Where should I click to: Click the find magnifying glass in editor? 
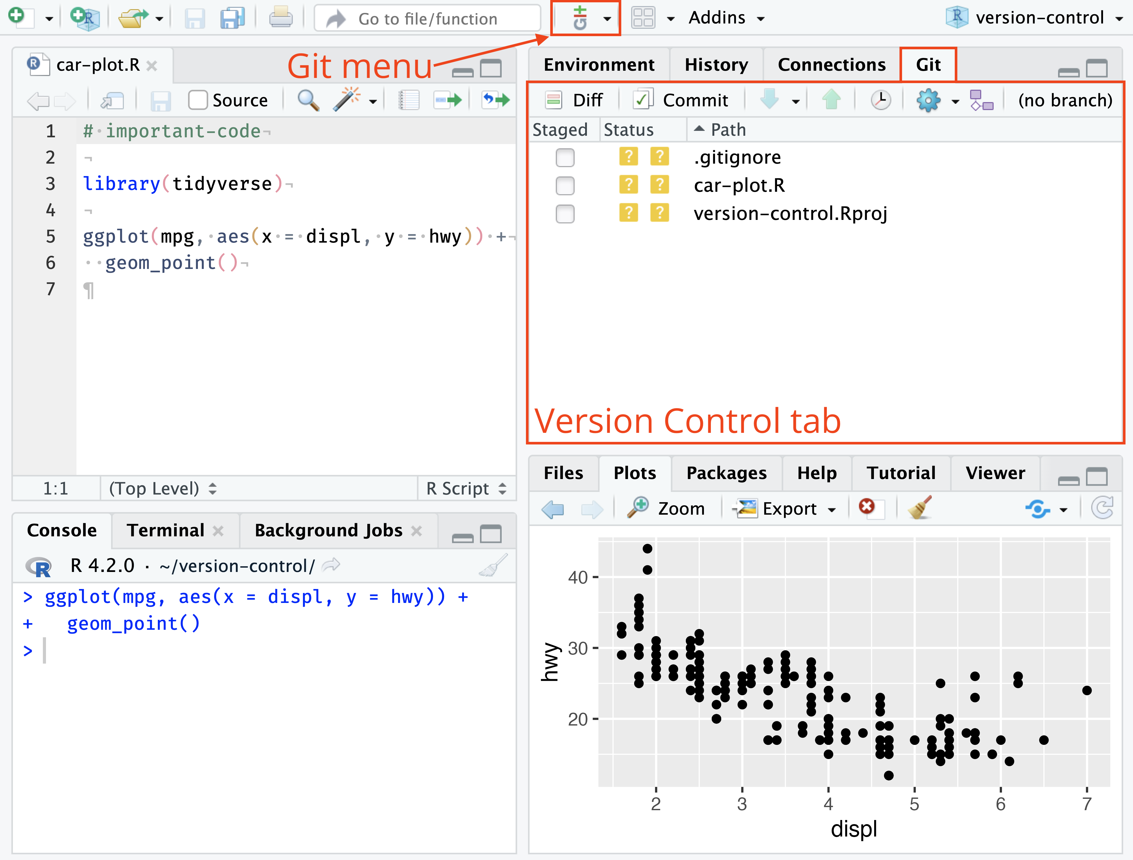308,100
